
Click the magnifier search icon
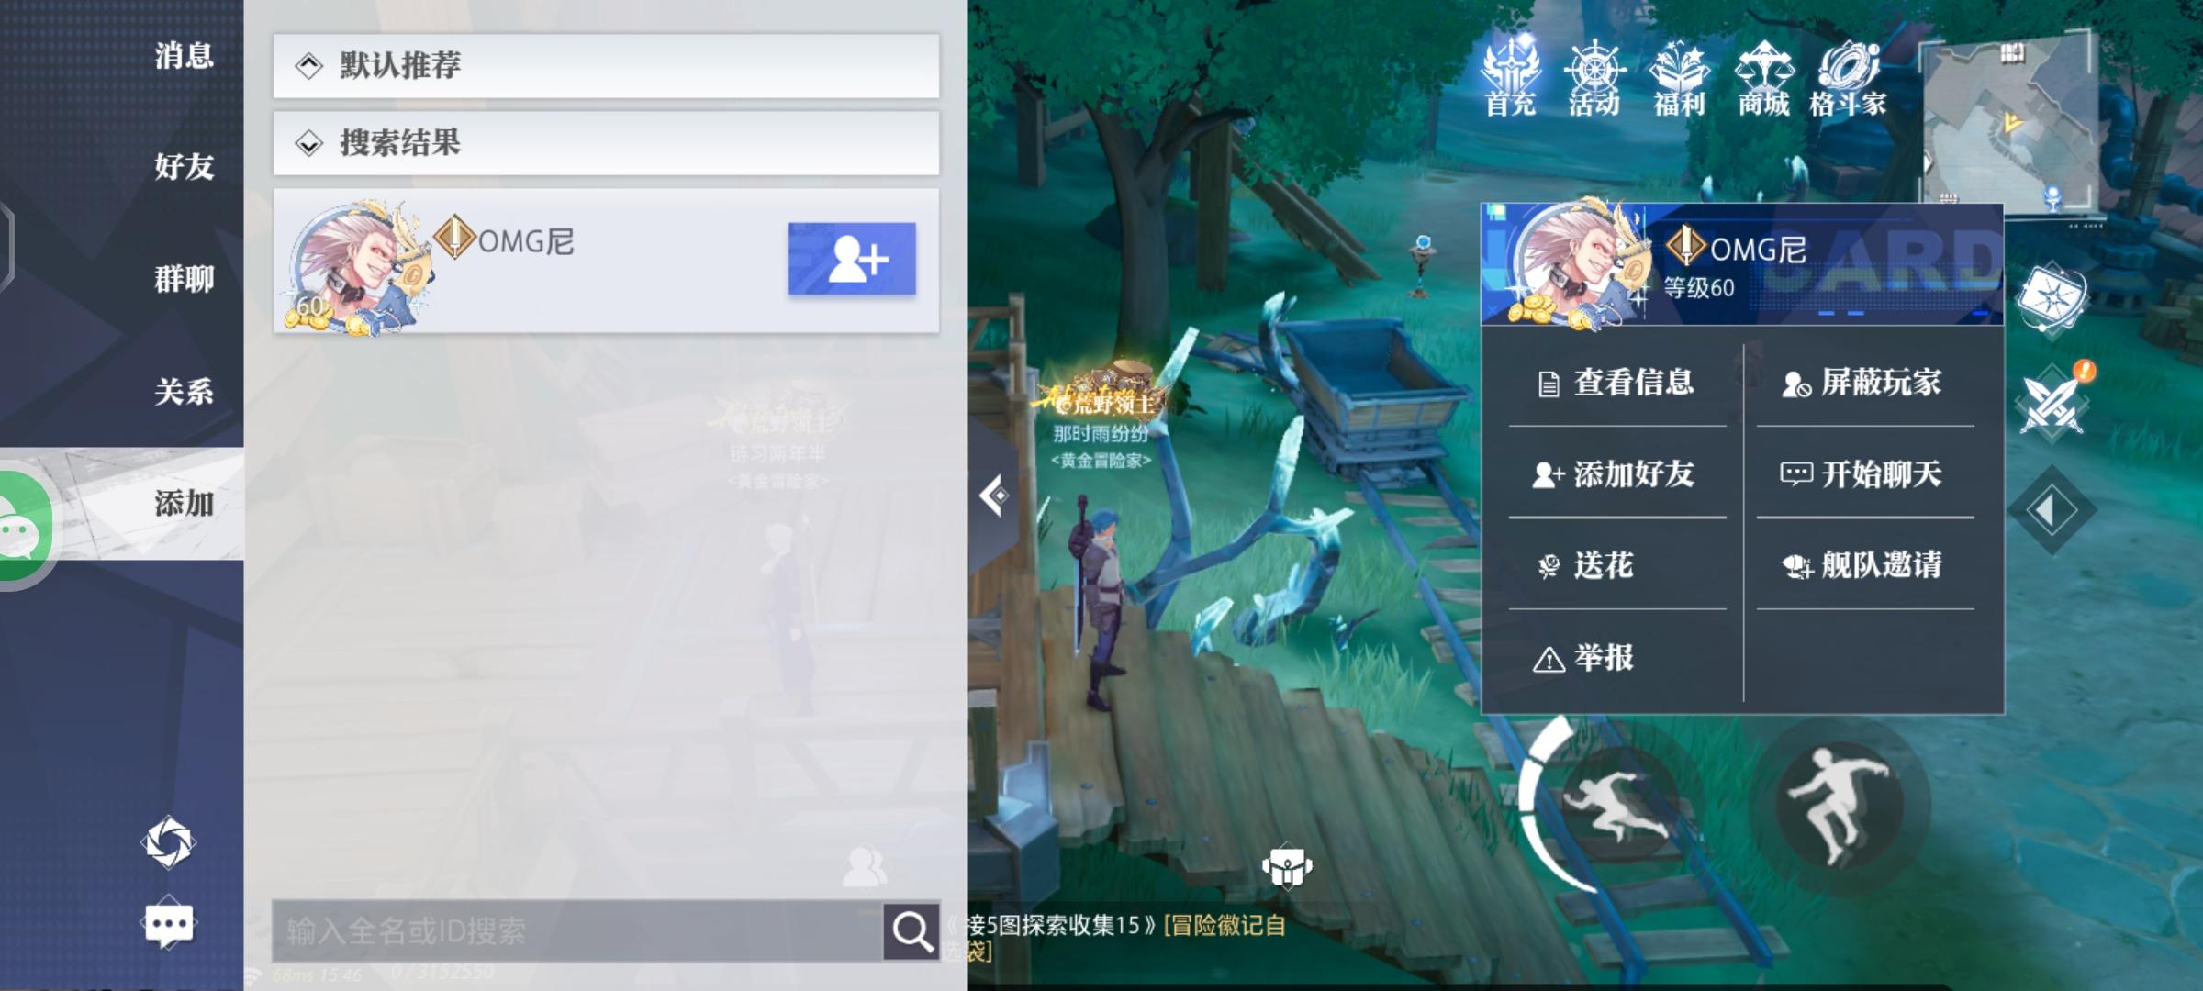(911, 931)
